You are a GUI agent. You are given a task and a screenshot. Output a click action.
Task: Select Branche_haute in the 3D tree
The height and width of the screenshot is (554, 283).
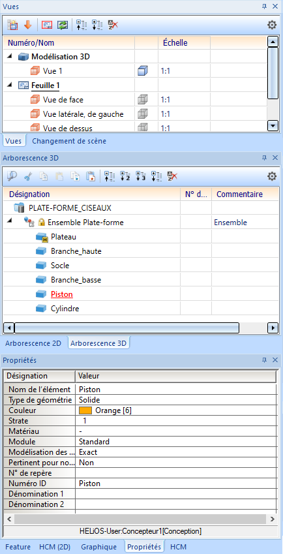pos(76,251)
